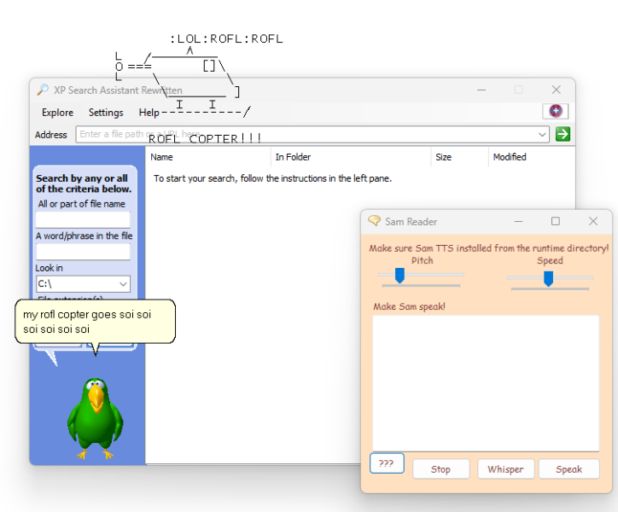Click the green Go arrow button
Image resolution: width=618 pixels, height=512 pixels.
tap(563, 134)
